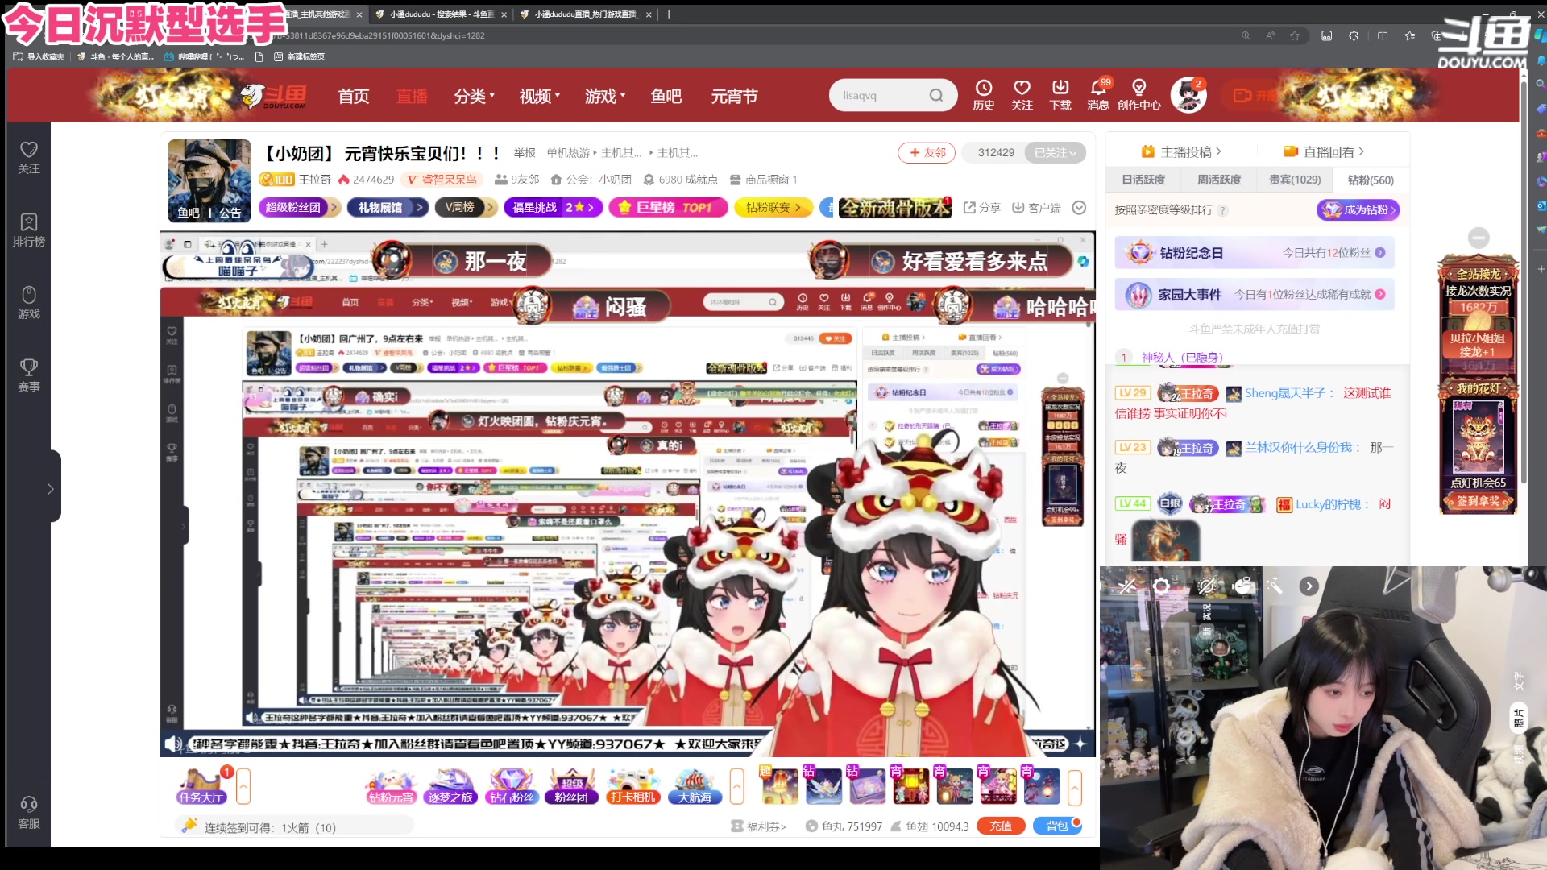This screenshot has height=870, width=1547.
Task: Switch to the 周活跃度 tab
Action: click(x=1219, y=180)
